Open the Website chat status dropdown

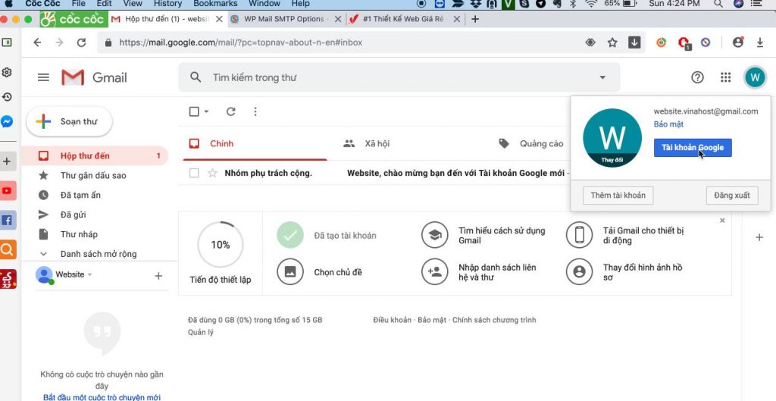89,274
